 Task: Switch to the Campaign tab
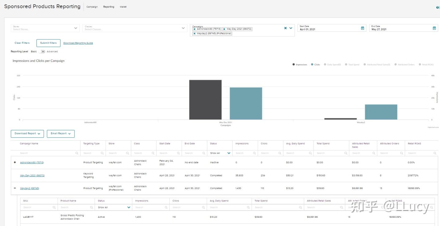coord(92,7)
